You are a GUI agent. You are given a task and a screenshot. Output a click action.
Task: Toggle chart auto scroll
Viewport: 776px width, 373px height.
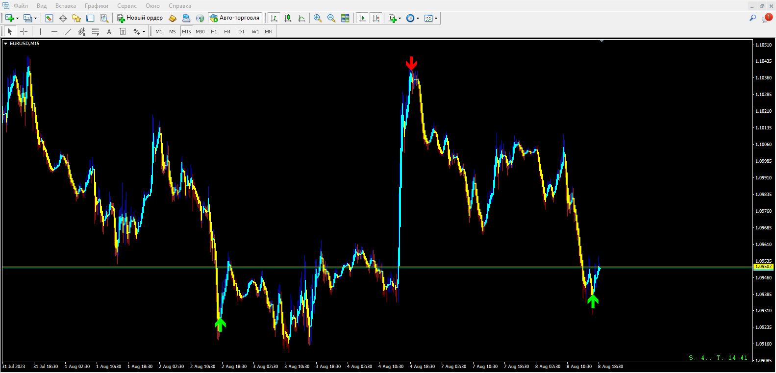[362, 18]
